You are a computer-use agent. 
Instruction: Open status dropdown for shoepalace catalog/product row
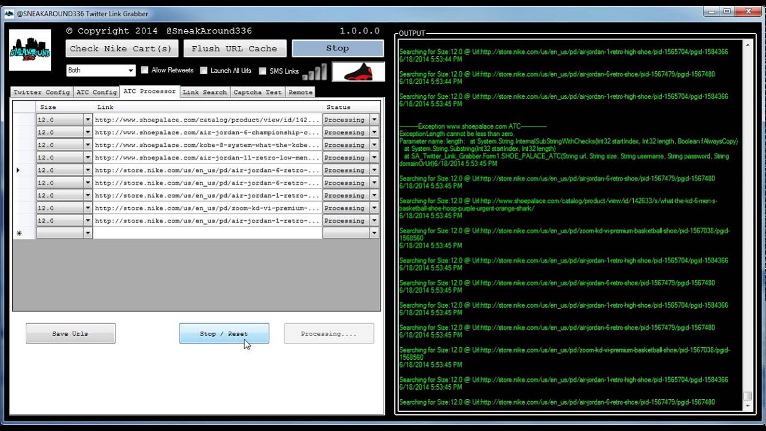pyautogui.click(x=375, y=120)
